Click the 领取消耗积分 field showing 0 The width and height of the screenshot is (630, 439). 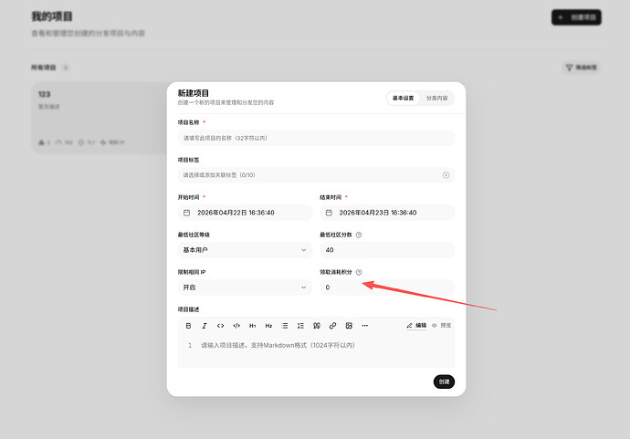[x=387, y=287]
